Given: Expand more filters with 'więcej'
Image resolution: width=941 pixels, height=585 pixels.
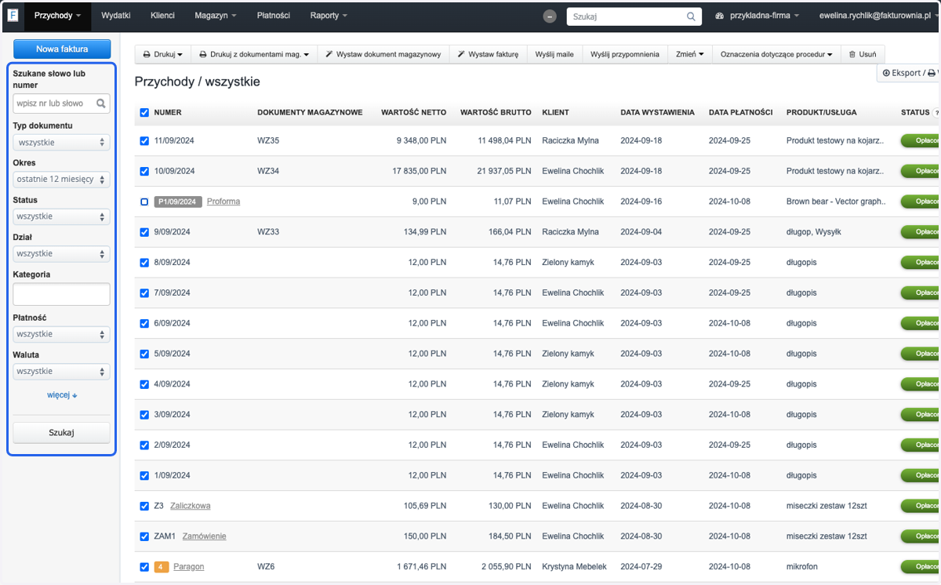Looking at the screenshot, I should (62, 395).
